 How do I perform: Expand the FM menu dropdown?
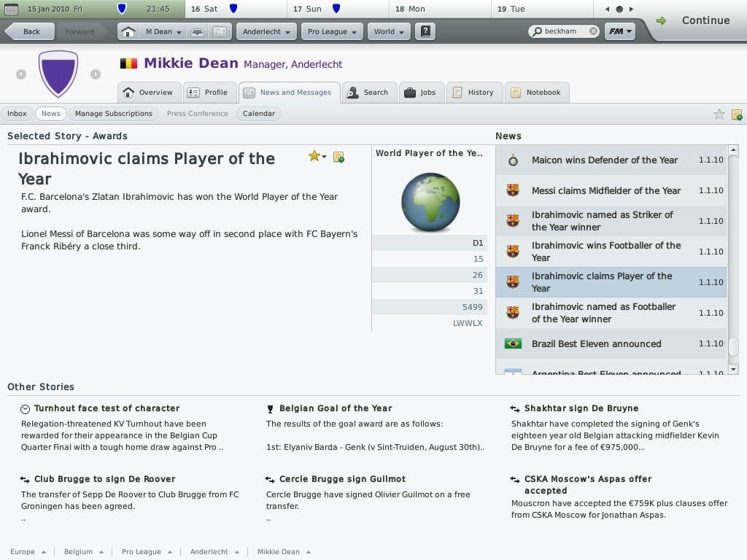[x=619, y=32]
